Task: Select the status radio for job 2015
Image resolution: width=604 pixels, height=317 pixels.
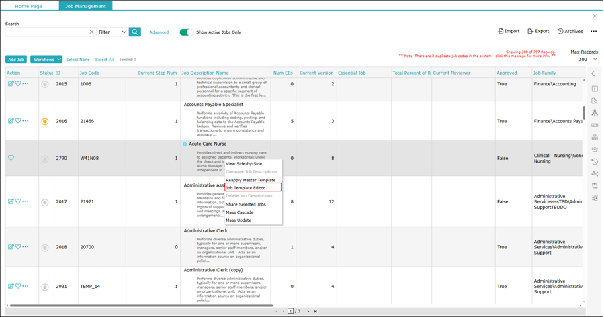Action: tap(45, 85)
